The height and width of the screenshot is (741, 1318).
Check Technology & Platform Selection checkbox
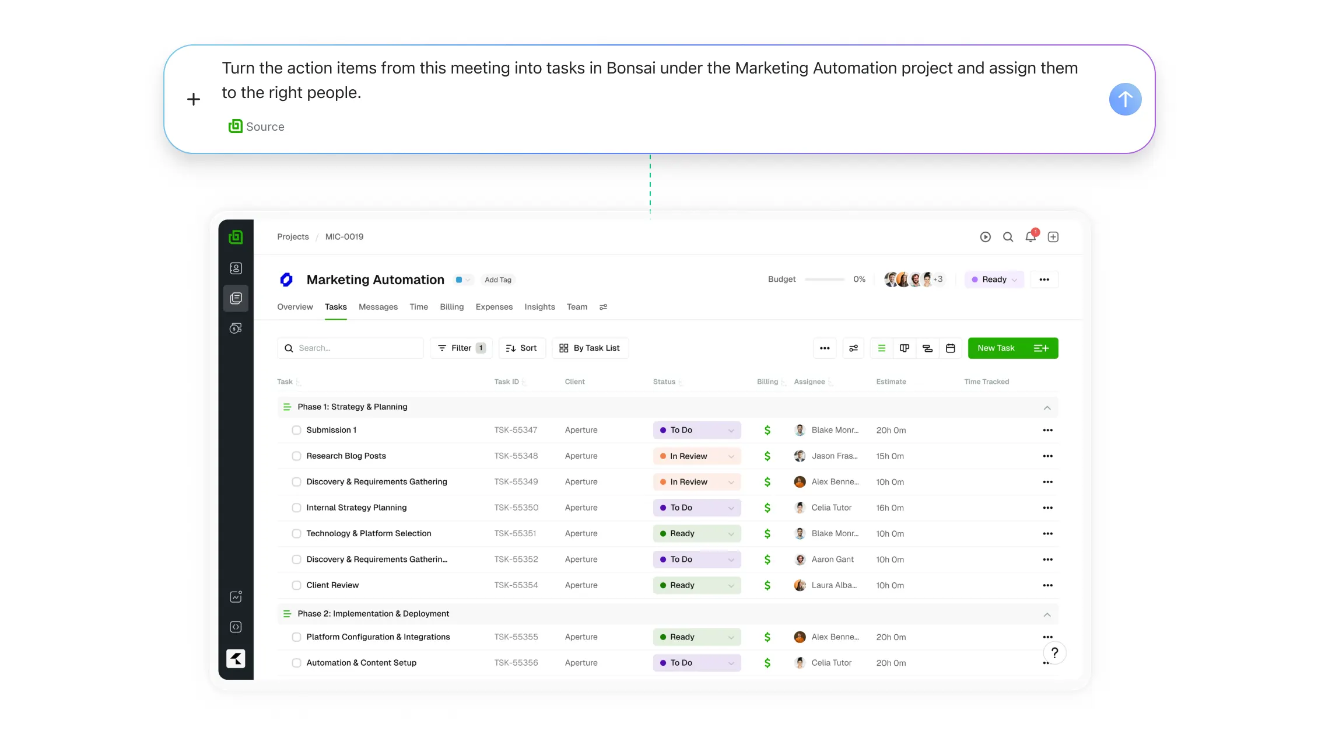pyautogui.click(x=296, y=534)
